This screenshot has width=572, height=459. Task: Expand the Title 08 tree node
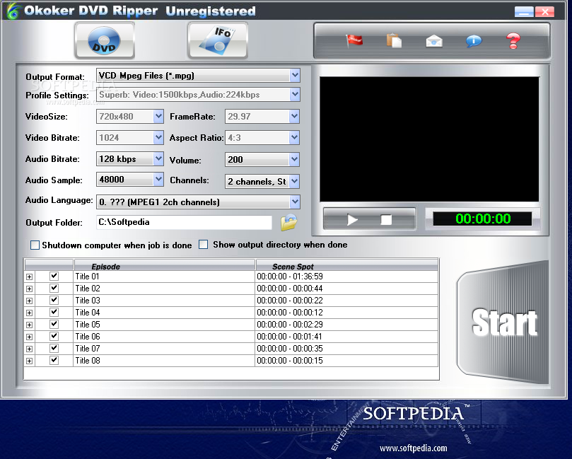[29, 361]
